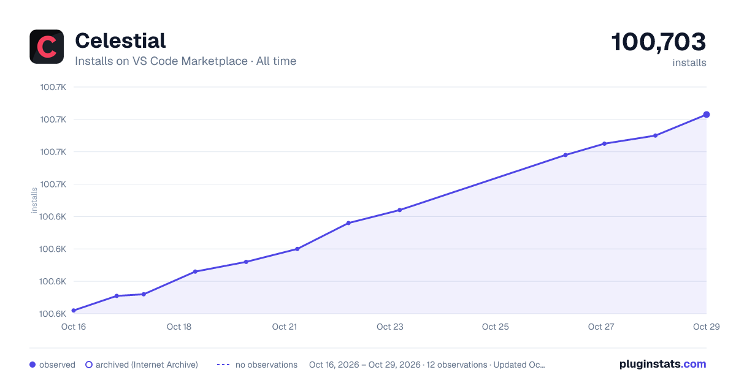
Task: Click the Oct 21 axis label
Action: (285, 327)
